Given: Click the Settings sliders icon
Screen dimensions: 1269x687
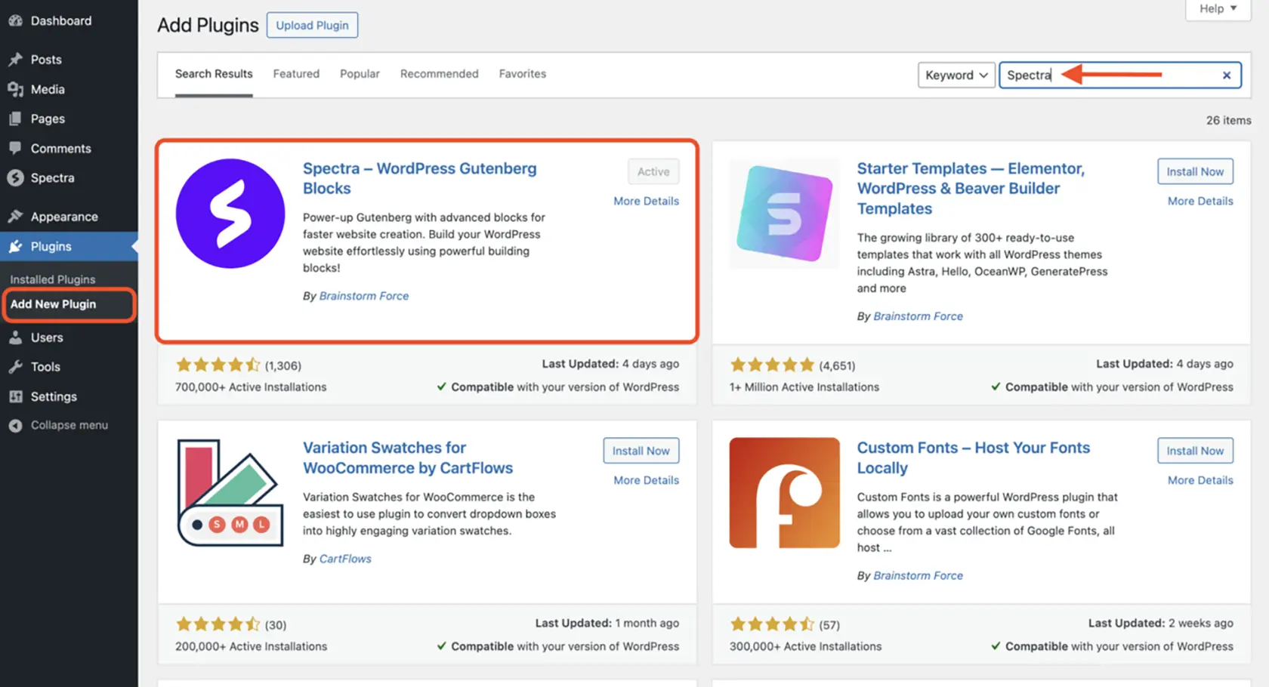Looking at the screenshot, I should [x=15, y=396].
